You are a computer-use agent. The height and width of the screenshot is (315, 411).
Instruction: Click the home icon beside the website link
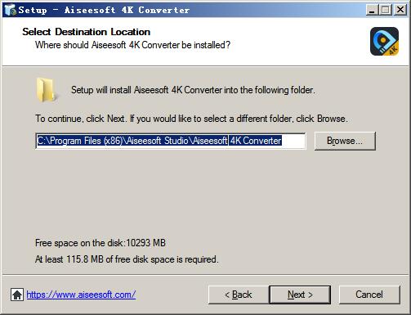(17, 295)
